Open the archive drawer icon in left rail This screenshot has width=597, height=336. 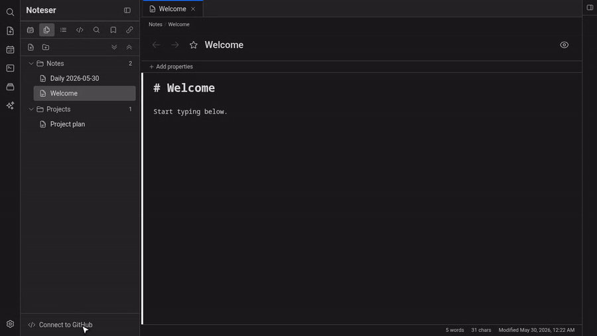[10, 87]
